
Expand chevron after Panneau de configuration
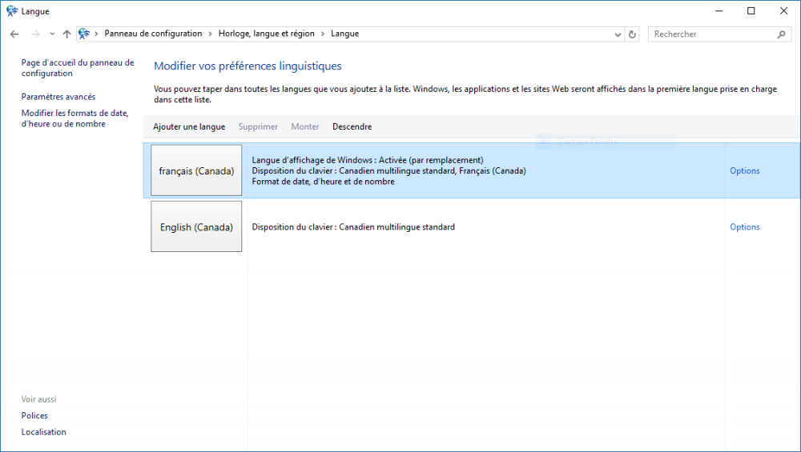tap(210, 34)
